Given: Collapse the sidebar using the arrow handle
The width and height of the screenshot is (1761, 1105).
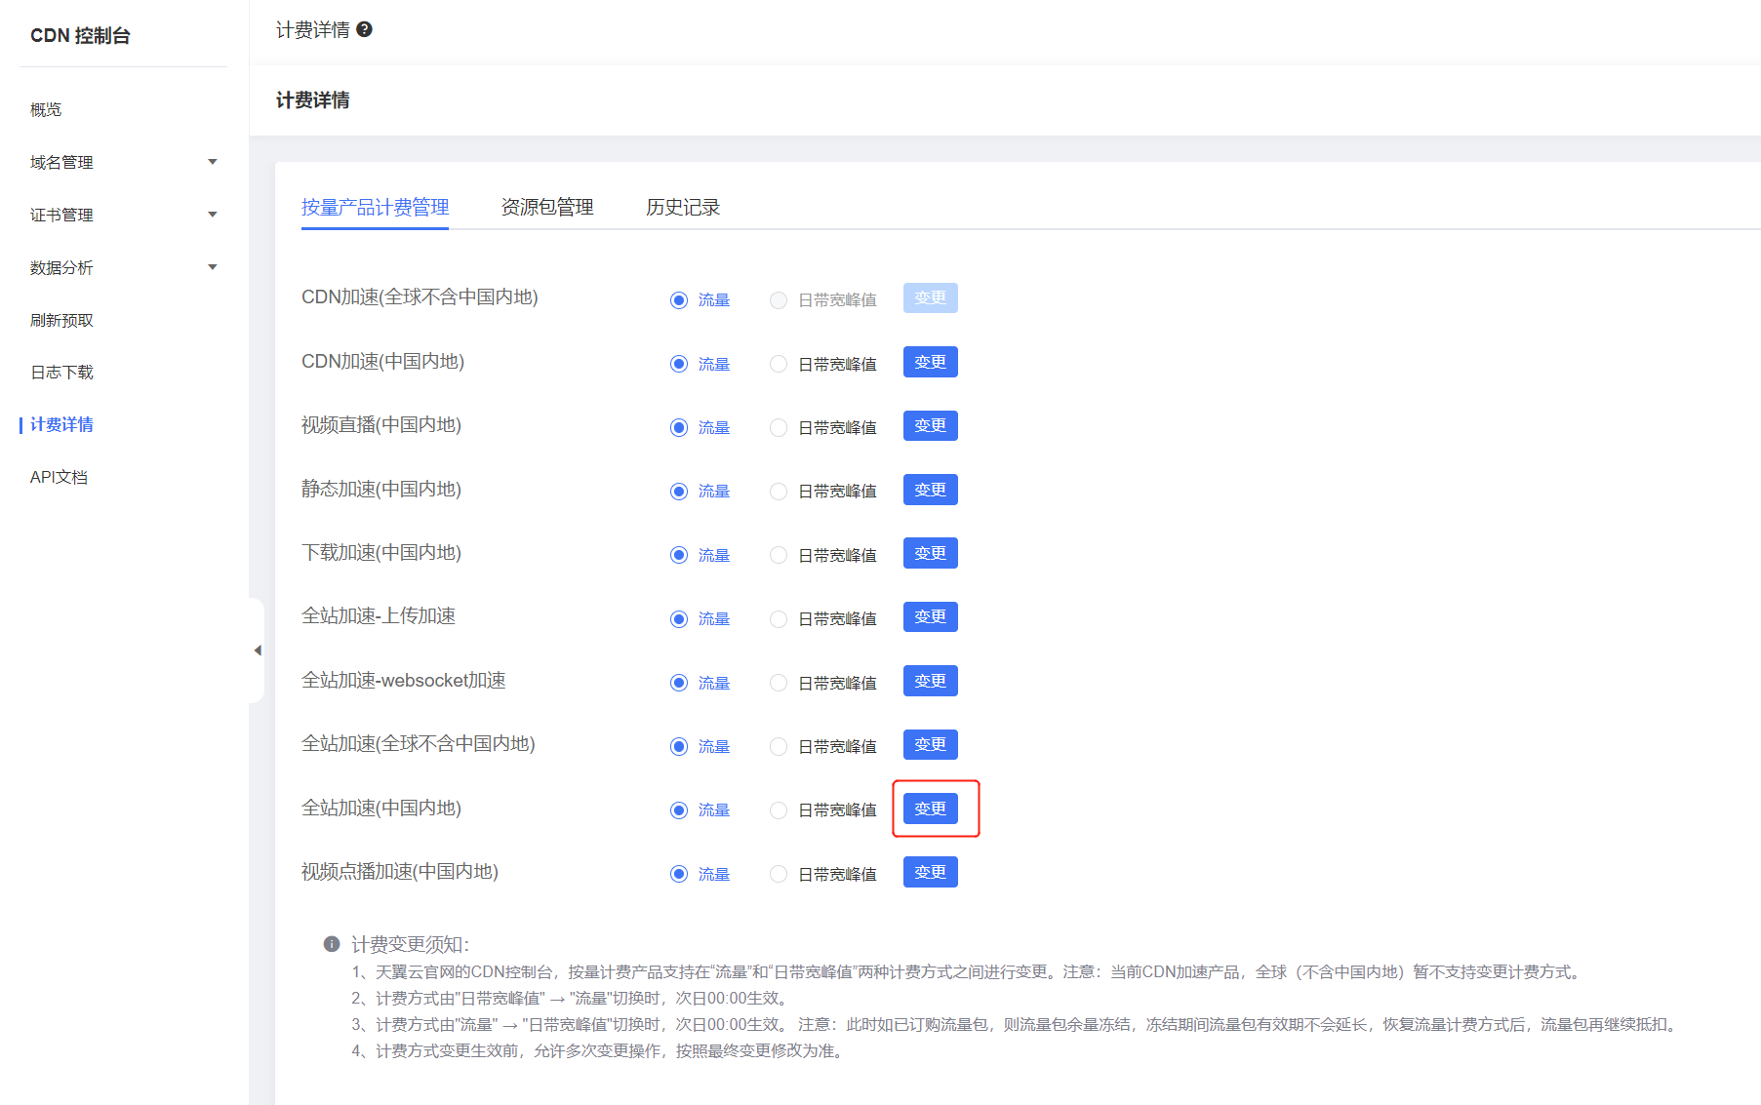Looking at the screenshot, I should tap(258, 651).
